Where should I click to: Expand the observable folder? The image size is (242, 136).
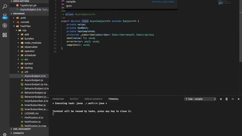coord(31,47)
